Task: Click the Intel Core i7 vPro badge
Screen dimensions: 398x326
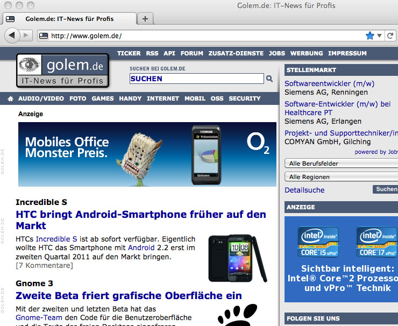Action: point(377,242)
